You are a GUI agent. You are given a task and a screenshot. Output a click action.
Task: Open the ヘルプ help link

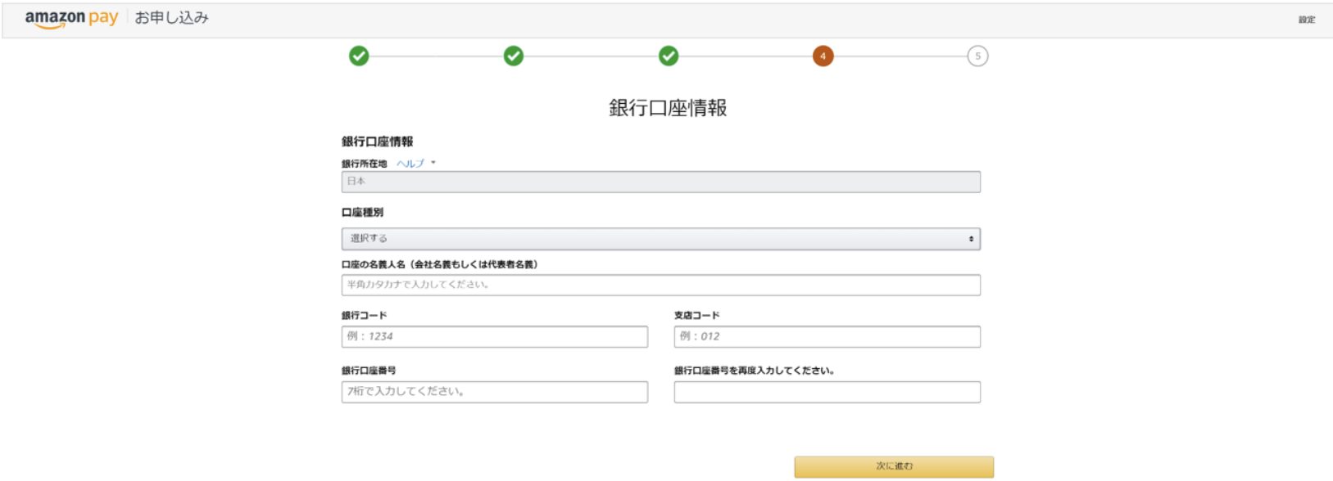tap(410, 164)
